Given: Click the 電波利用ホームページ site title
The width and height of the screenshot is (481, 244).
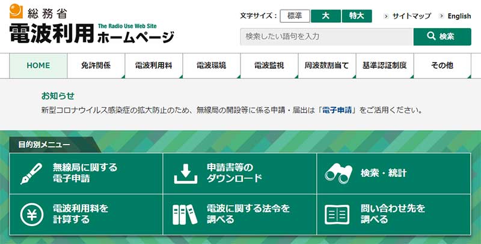Looking at the screenshot, I should tap(91, 34).
